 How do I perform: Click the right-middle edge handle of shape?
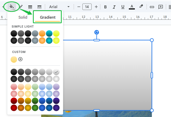(152, 75)
